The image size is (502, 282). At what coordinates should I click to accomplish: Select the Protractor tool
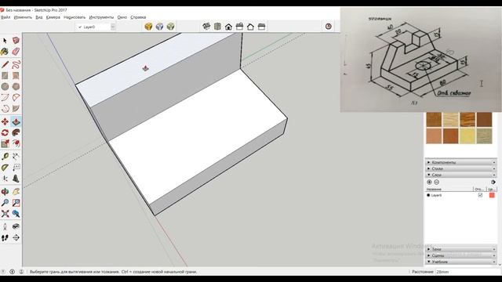coord(5,168)
